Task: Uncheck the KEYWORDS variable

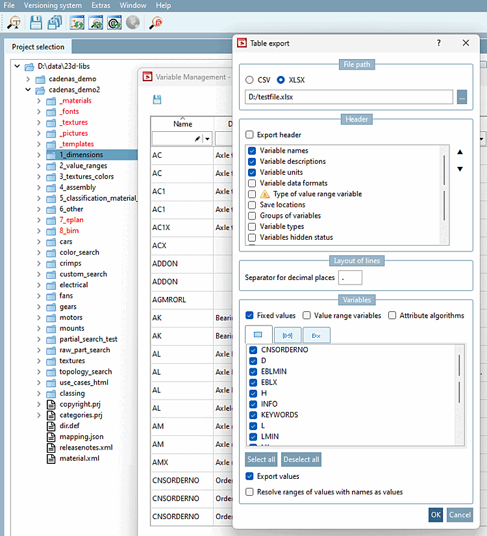Action: (x=253, y=415)
